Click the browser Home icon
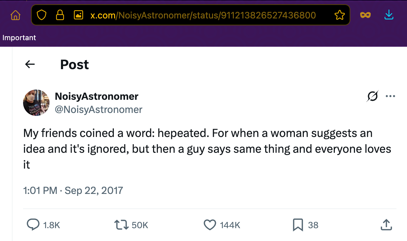This screenshot has width=407, height=241. pos(16,15)
